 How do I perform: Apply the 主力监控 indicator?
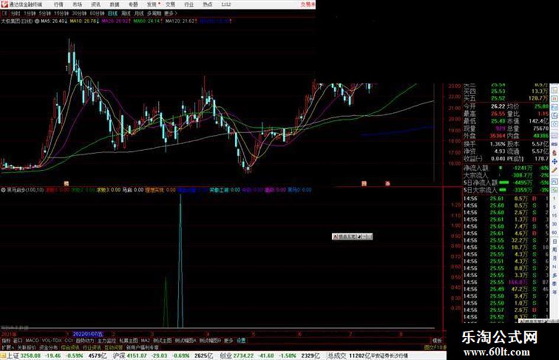click(x=106, y=340)
